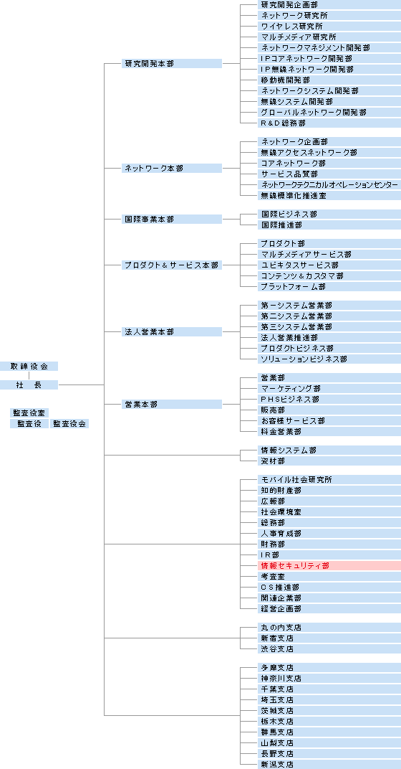Click the 取締役会 box

pyautogui.click(x=29, y=367)
